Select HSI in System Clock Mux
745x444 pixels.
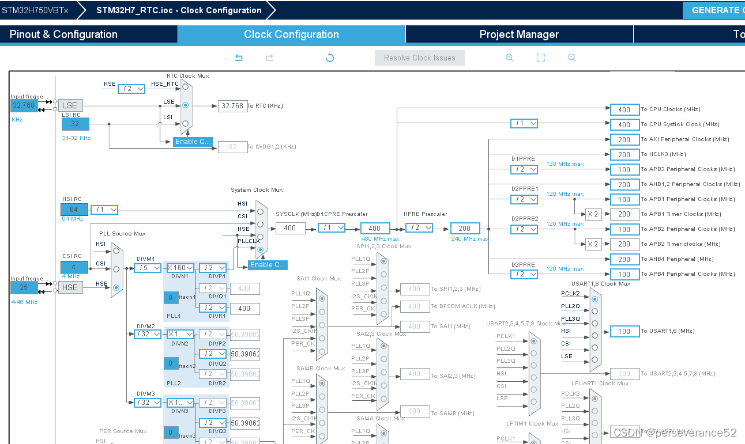pos(260,211)
